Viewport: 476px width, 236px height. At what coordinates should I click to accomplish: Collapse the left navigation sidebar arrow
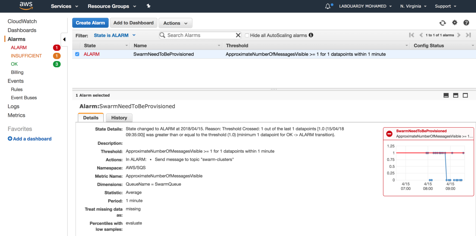[64, 39]
